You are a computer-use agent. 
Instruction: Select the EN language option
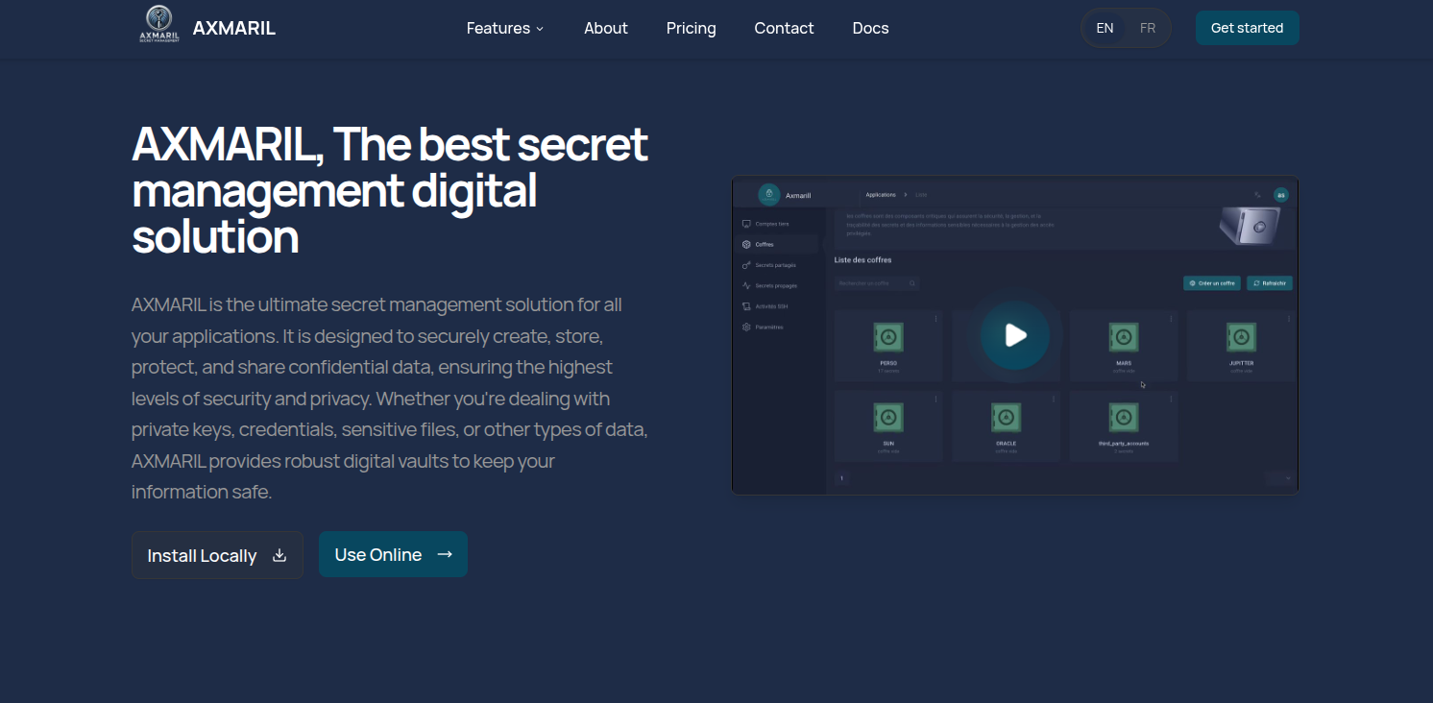click(1105, 28)
